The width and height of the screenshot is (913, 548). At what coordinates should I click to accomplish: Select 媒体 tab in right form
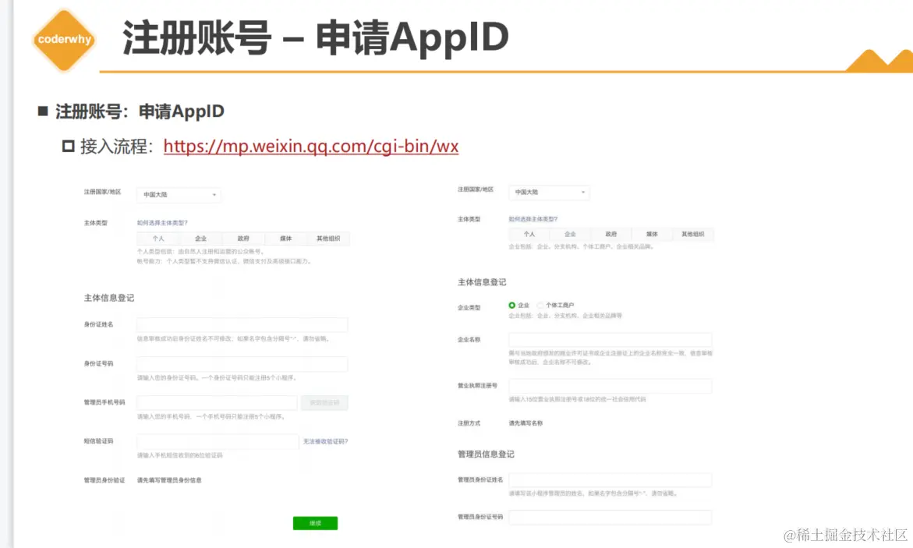652,234
